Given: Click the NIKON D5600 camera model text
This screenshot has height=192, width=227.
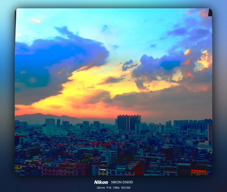Looking at the screenshot, I should (122, 182).
